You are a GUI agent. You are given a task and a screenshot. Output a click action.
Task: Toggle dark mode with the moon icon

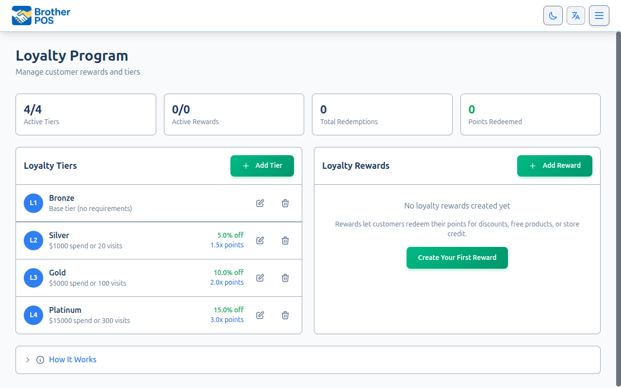point(553,15)
